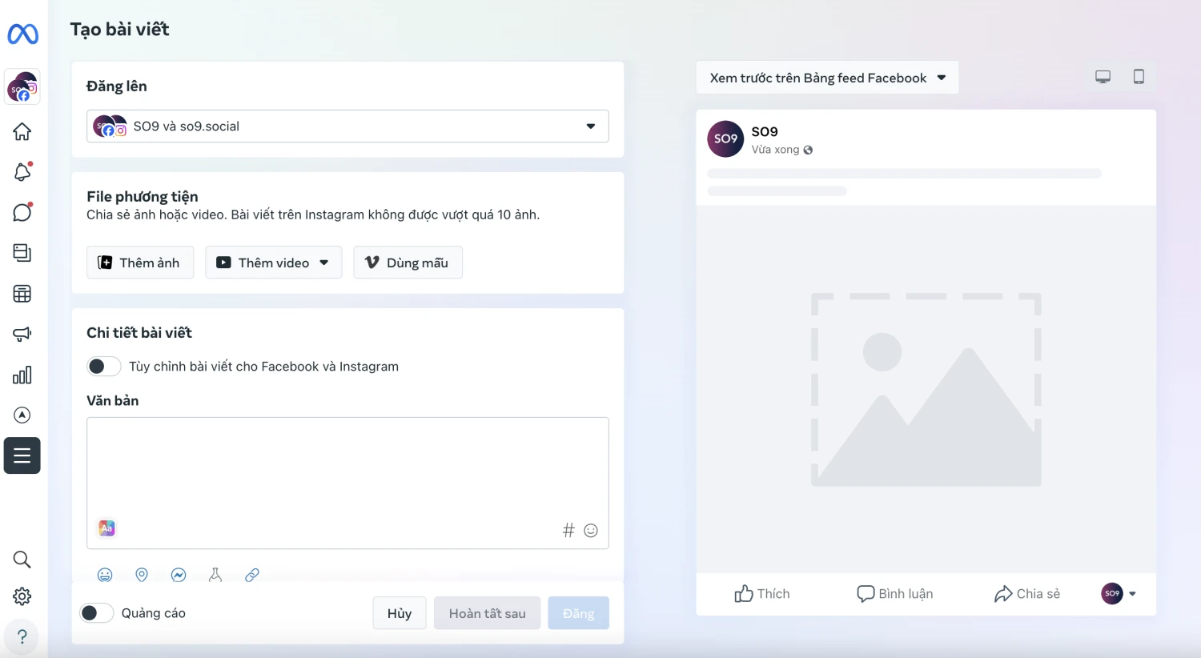
Task: Click Bình luận in the preview
Action: tap(895, 593)
